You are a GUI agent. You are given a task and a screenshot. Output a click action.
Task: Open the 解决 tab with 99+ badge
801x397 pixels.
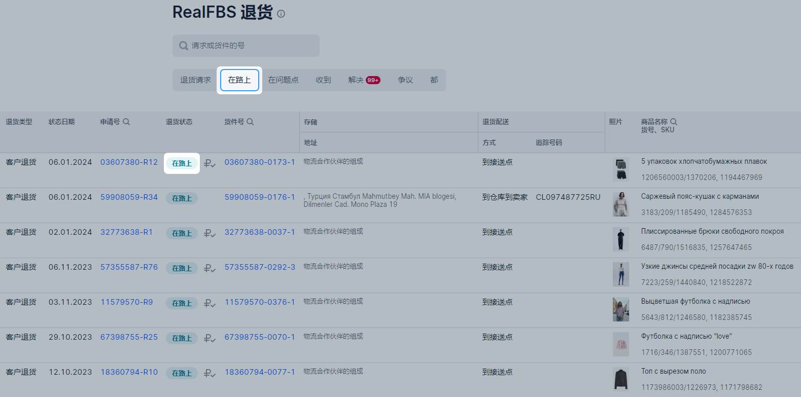click(x=364, y=80)
